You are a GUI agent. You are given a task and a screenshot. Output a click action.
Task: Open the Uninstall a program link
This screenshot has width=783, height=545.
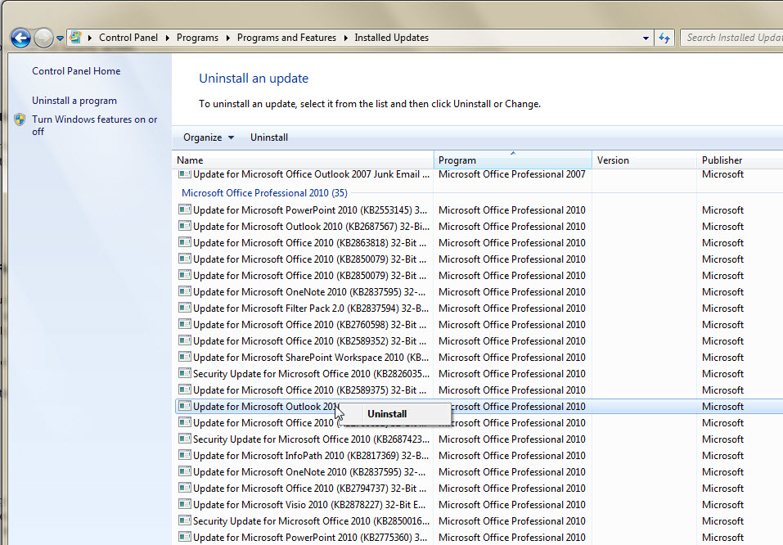(x=74, y=101)
